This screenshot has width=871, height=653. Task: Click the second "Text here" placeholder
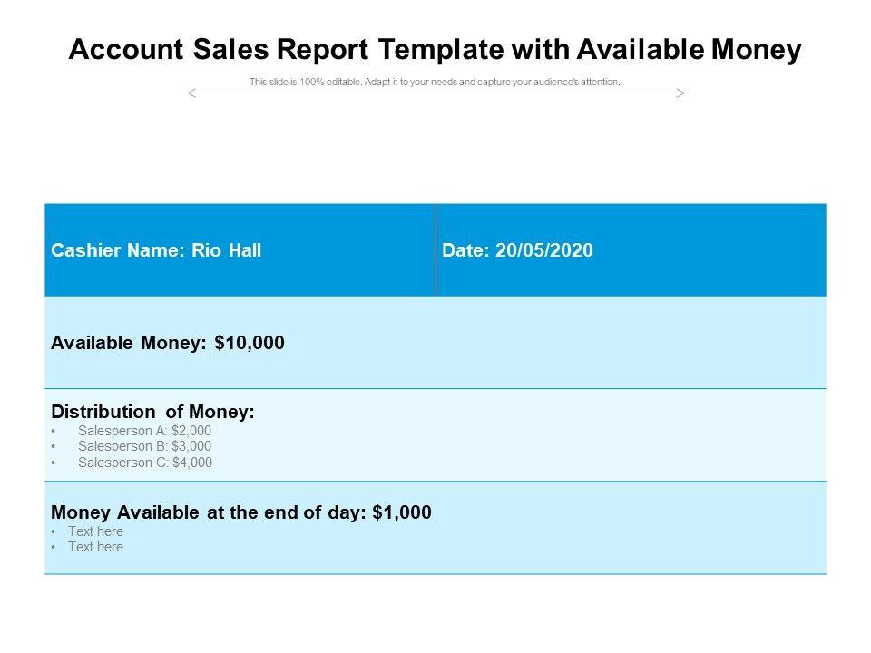95,547
